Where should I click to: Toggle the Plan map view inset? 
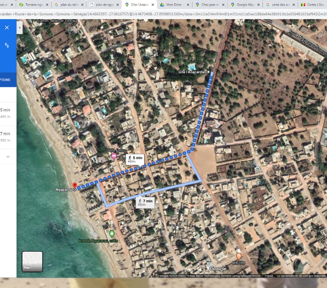[32, 261]
